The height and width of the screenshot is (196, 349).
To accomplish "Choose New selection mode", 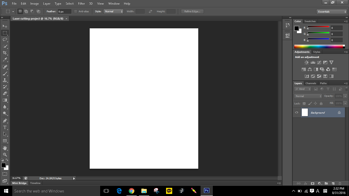I will click(x=20, y=11).
